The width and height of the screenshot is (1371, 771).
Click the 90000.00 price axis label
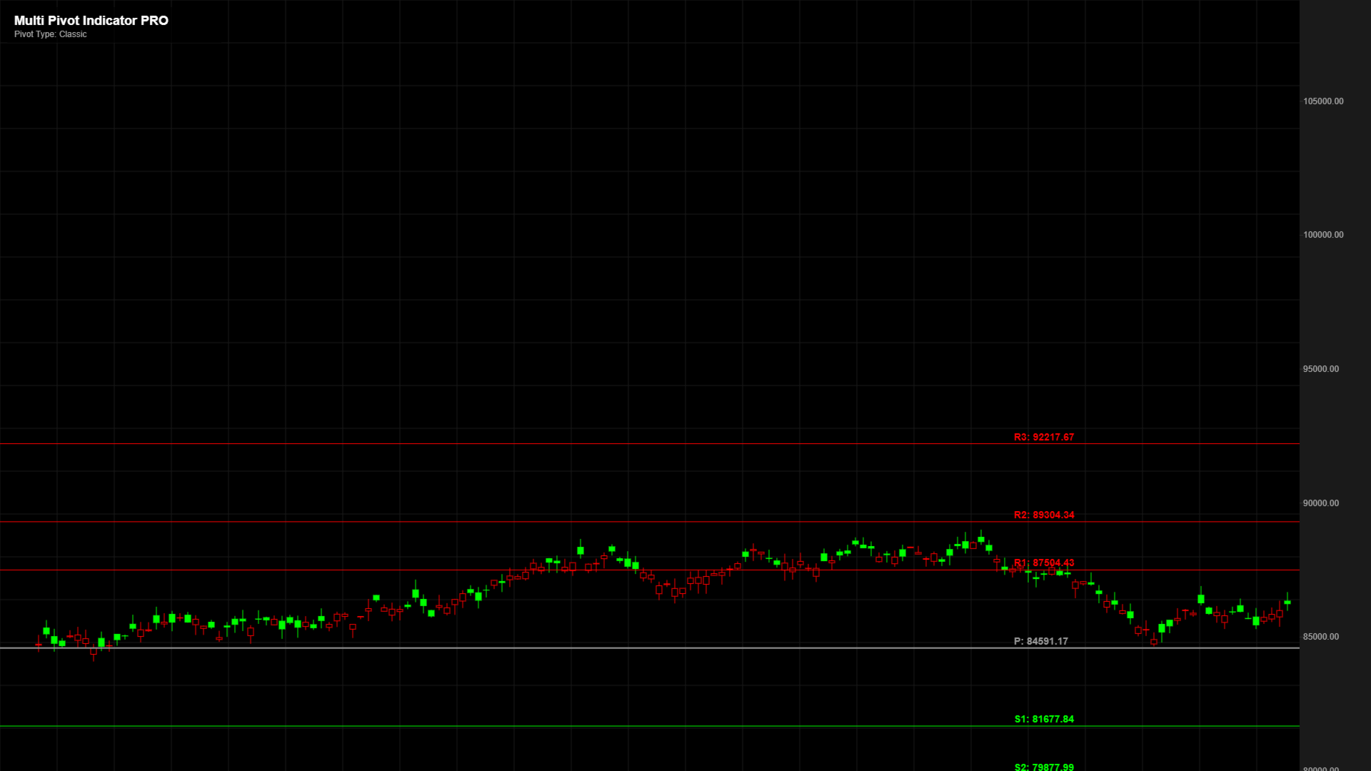pos(1320,503)
